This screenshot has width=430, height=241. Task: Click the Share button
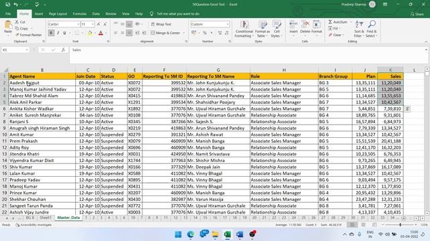417,14
